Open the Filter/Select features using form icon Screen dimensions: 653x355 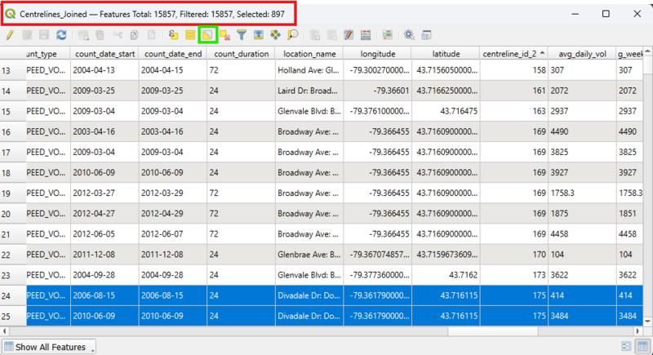point(242,35)
